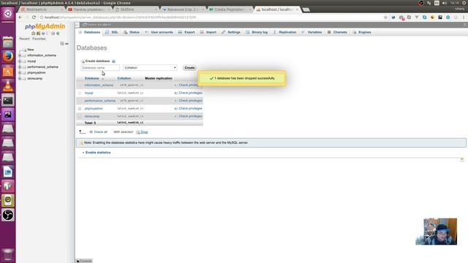
Task: Open navigation panel settings gear icon
Action: (53, 34)
